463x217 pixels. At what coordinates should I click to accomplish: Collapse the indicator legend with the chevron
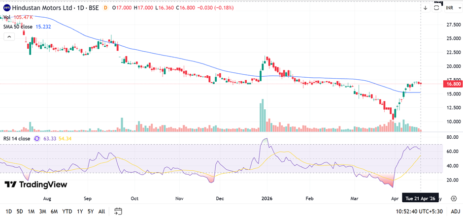click(x=8, y=38)
